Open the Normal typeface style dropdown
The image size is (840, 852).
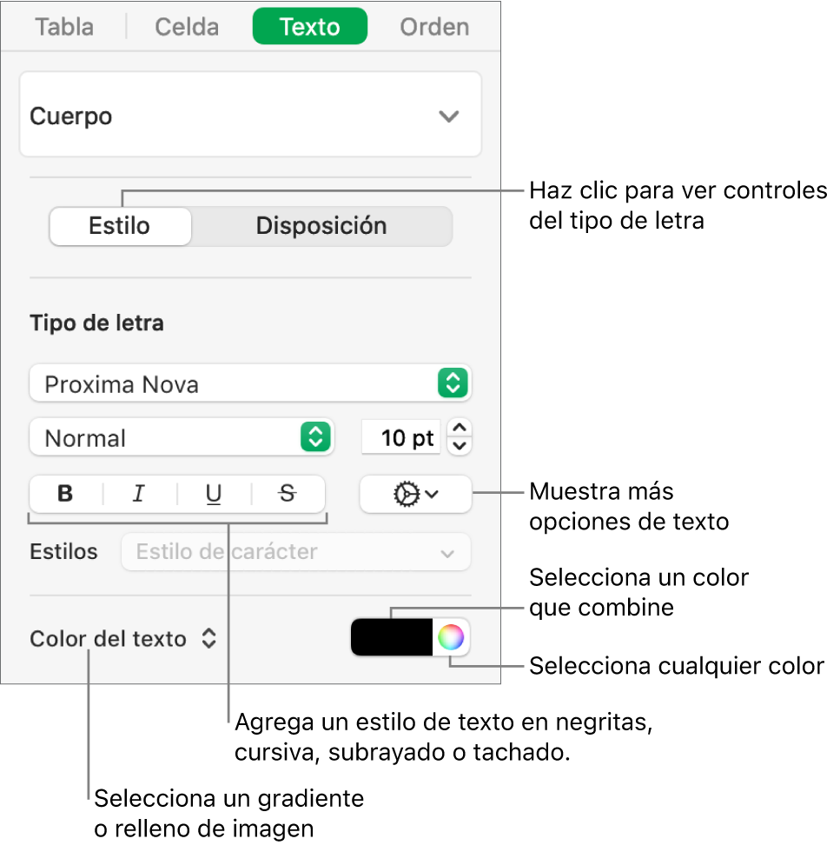coord(182,437)
